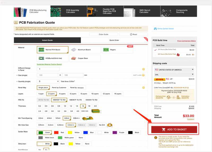This screenshot has height=152, width=212.
Task: Select the Aluminum Board material icon
Action: (74, 50)
